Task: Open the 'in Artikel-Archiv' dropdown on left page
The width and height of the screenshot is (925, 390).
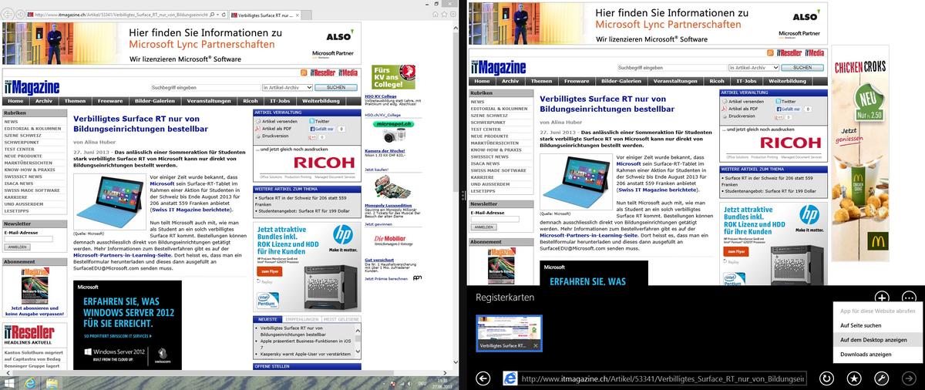Action: point(287,87)
